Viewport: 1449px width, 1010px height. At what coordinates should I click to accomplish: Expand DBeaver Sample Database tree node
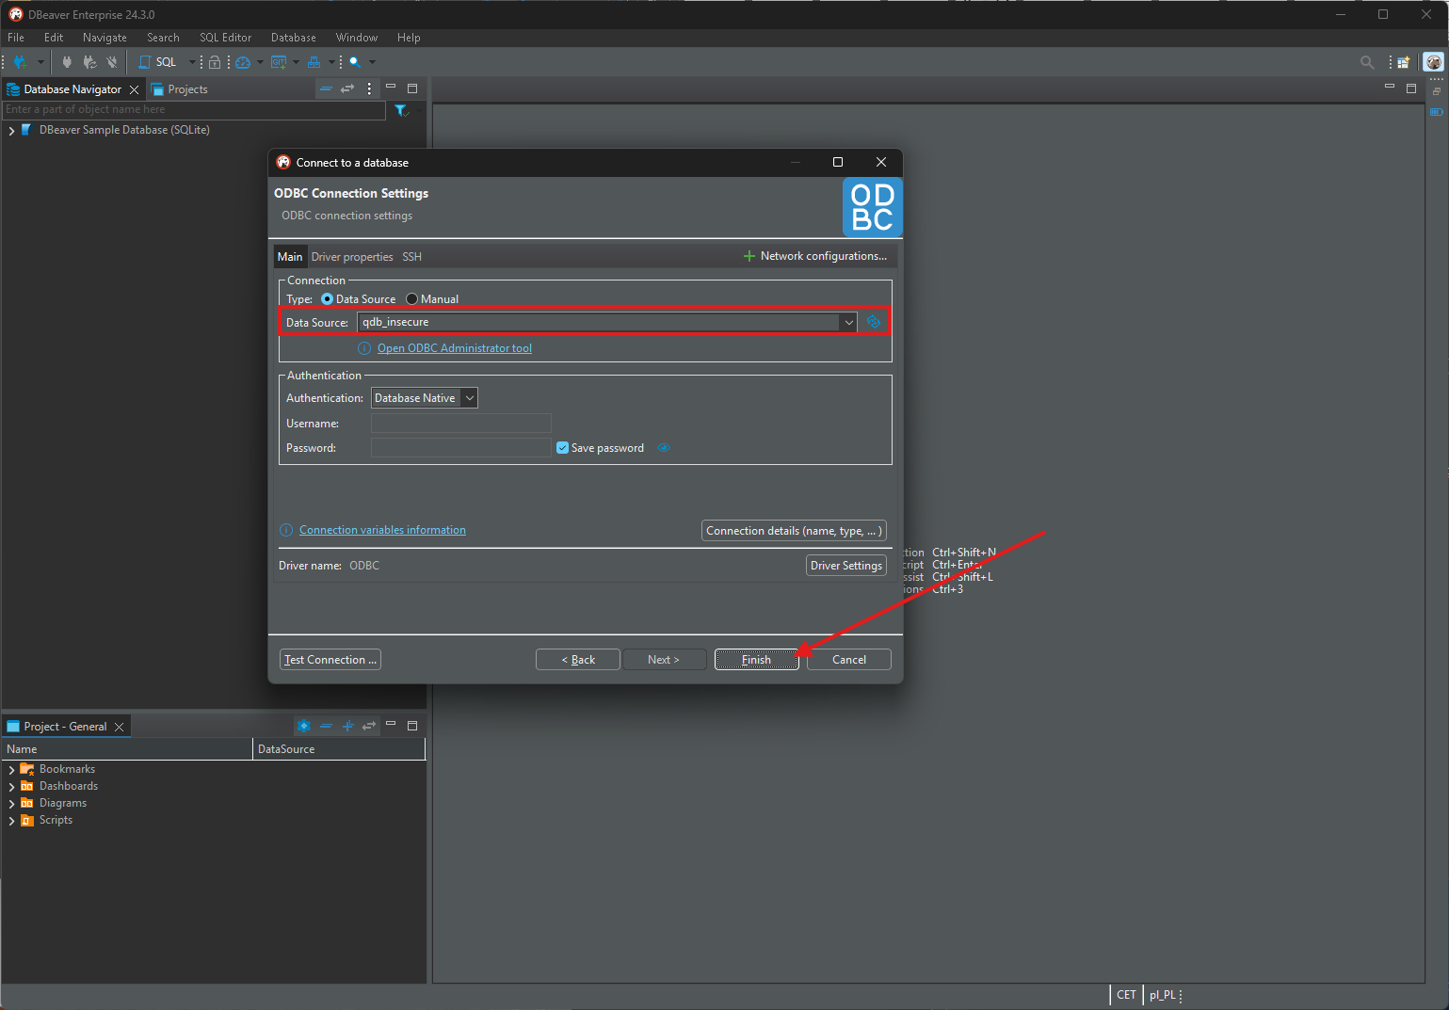(x=11, y=131)
